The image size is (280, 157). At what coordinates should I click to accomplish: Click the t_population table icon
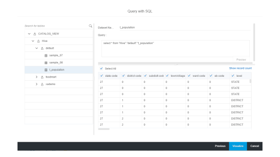(x=46, y=70)
